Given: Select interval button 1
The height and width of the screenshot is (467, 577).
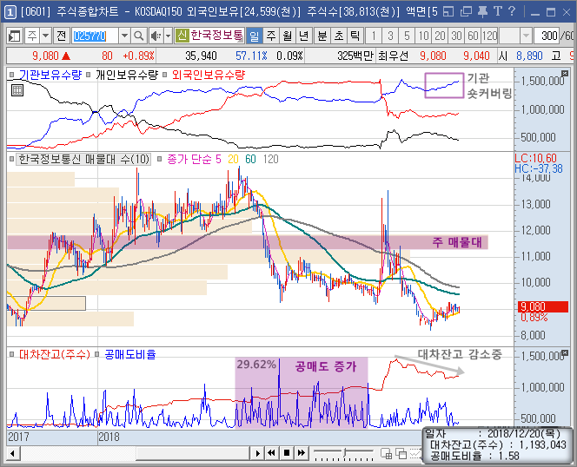Looking at the screenshot, I should pyautogui.click(x=374, y=36).
